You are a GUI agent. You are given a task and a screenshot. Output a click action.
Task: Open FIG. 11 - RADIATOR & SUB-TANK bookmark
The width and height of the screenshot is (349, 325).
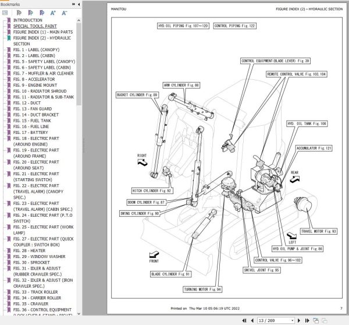coord(44,97)
